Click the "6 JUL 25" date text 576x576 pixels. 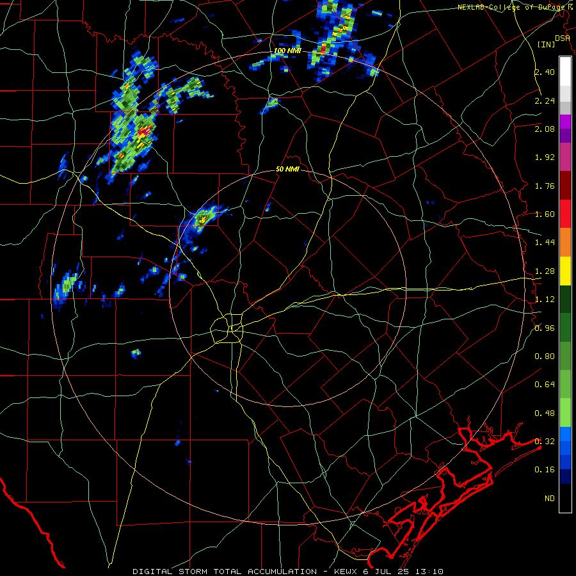[x=387, y=572]
